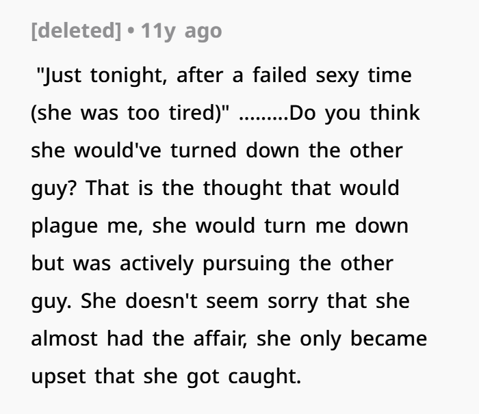Click the words "Do you think"
Image resolution: width=479 pixels, height=414 pixels.
click(x=355, y=112)
